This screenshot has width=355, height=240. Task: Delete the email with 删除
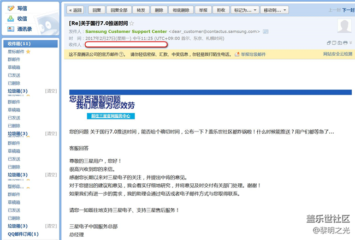pyautogui.click(x=159, y=10)
